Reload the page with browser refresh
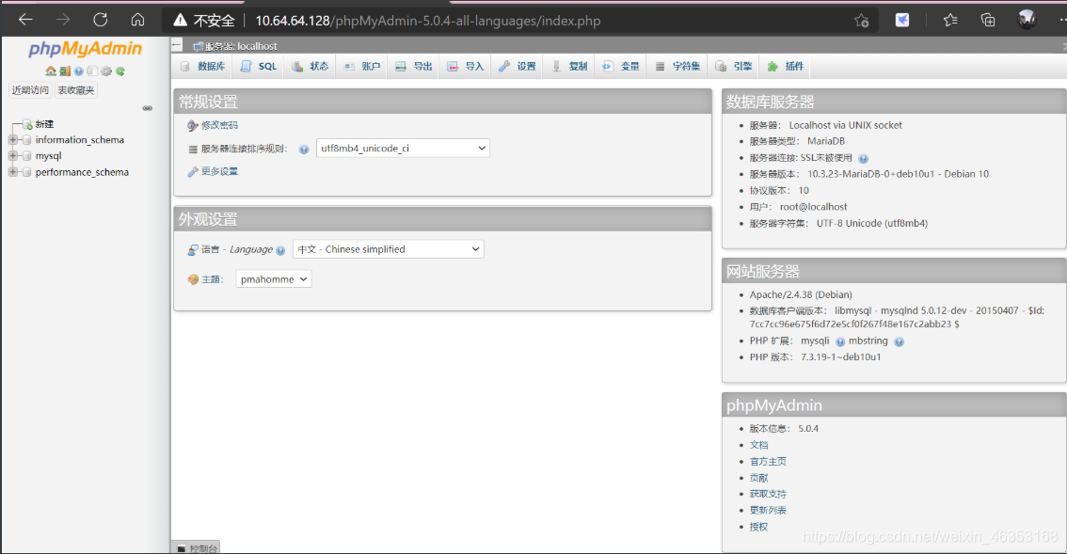The height and width of the screenshot is (554, 1067). click(x=101, y=20)
